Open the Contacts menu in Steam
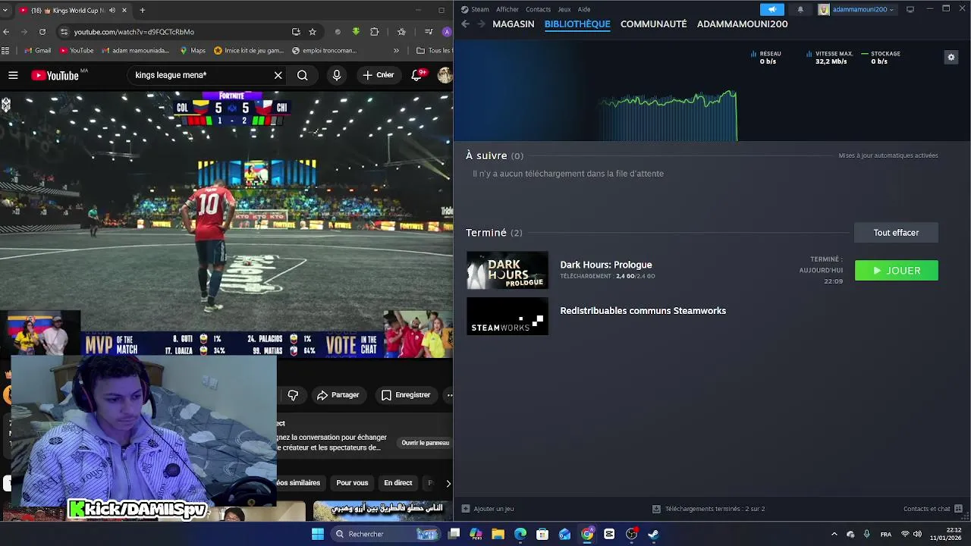971x546 pixels. point(538,9)
